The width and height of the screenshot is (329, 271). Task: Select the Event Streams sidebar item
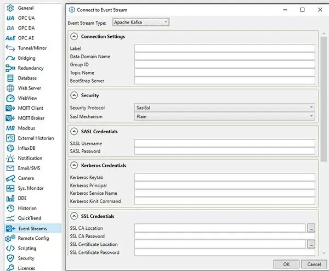pos(33,228)
